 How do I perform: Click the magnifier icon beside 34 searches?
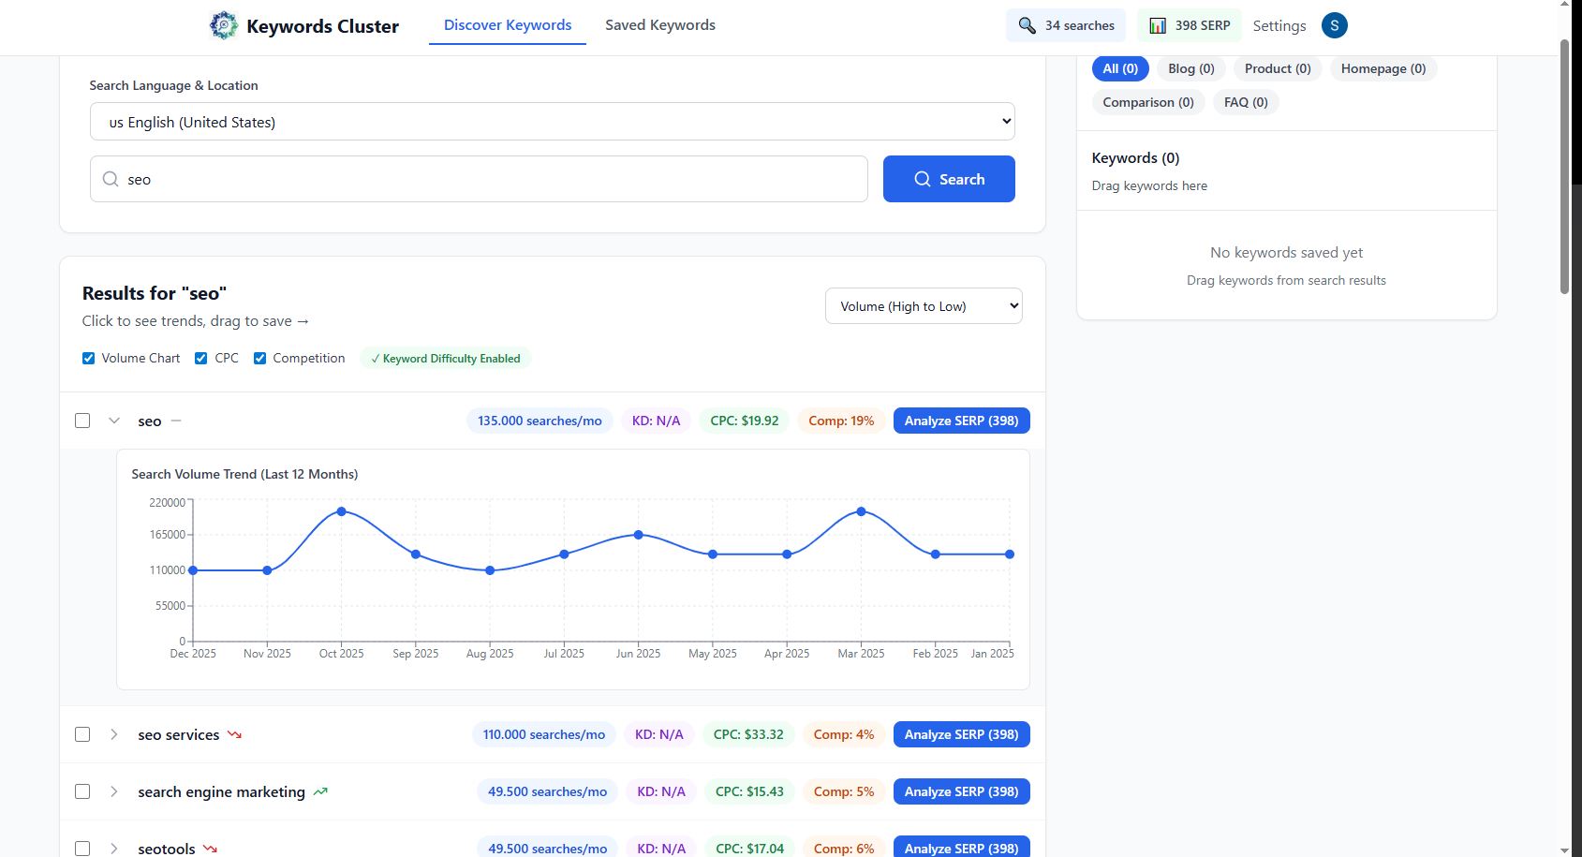[x=1028, y=25]
